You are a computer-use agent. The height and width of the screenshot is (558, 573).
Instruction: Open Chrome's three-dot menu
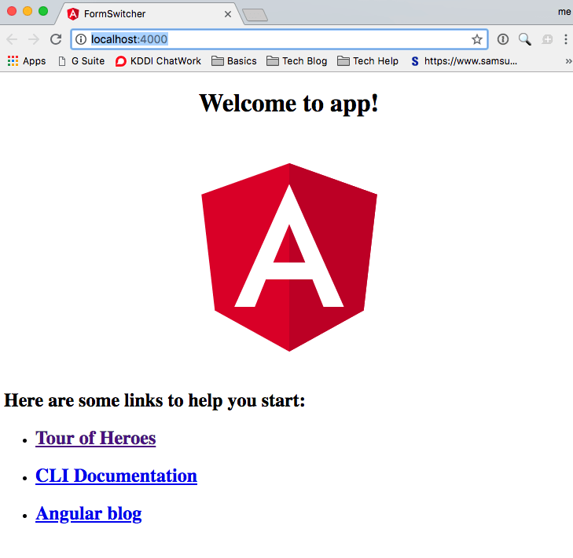tap(566, 39)
